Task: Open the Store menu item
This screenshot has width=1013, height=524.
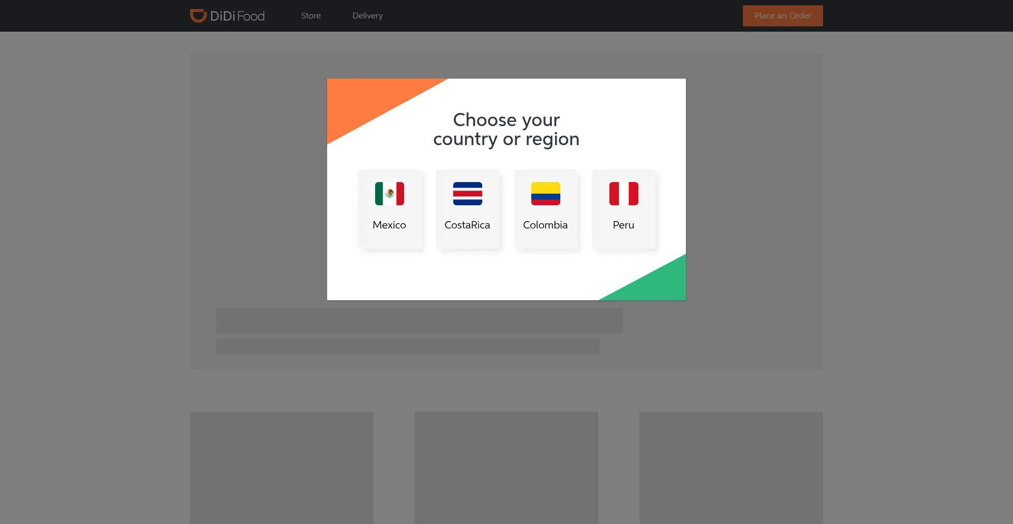Action: click(311, 16)
